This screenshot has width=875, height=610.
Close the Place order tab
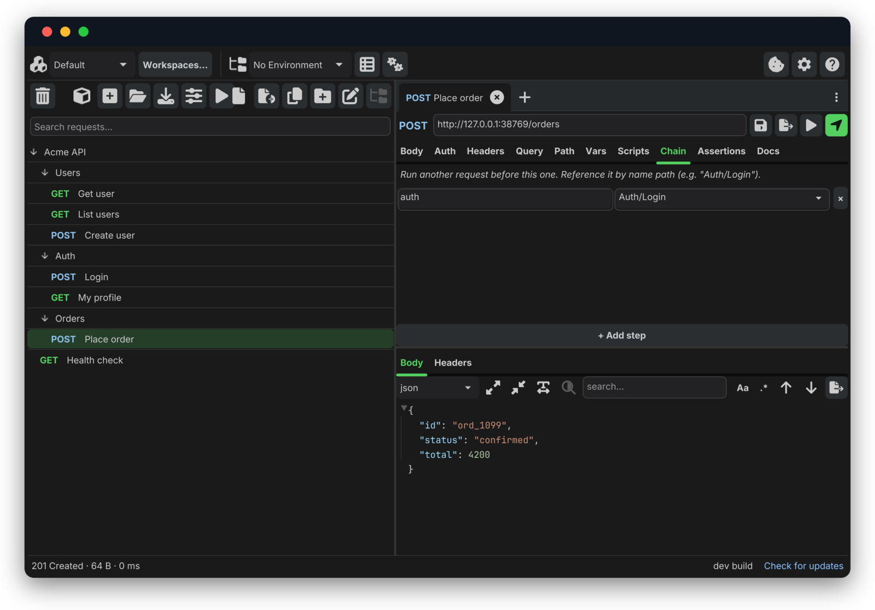click(x=497, y=97)
